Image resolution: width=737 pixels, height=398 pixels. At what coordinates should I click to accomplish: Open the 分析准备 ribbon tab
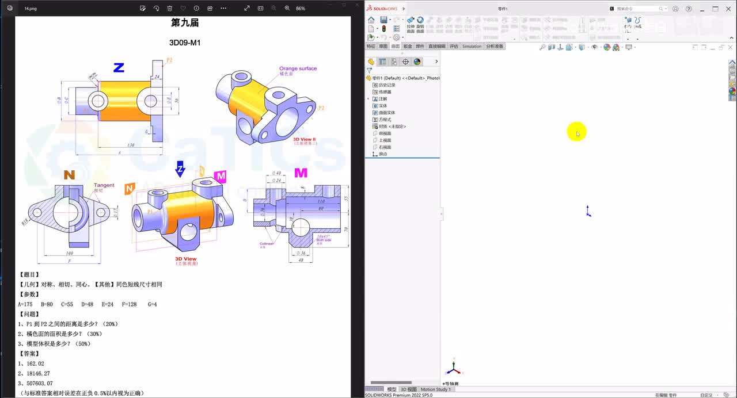point(494,46)
